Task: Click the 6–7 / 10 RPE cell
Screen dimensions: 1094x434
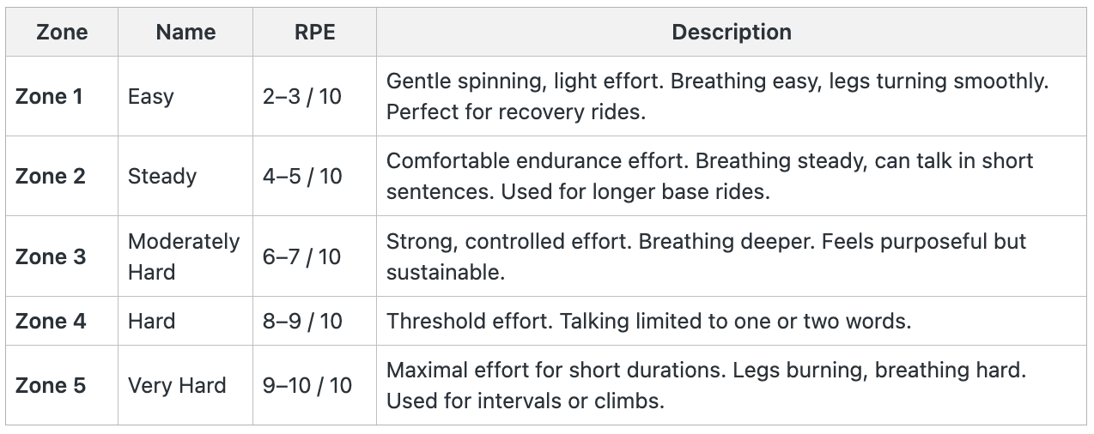Action: [x=302, y=256]
